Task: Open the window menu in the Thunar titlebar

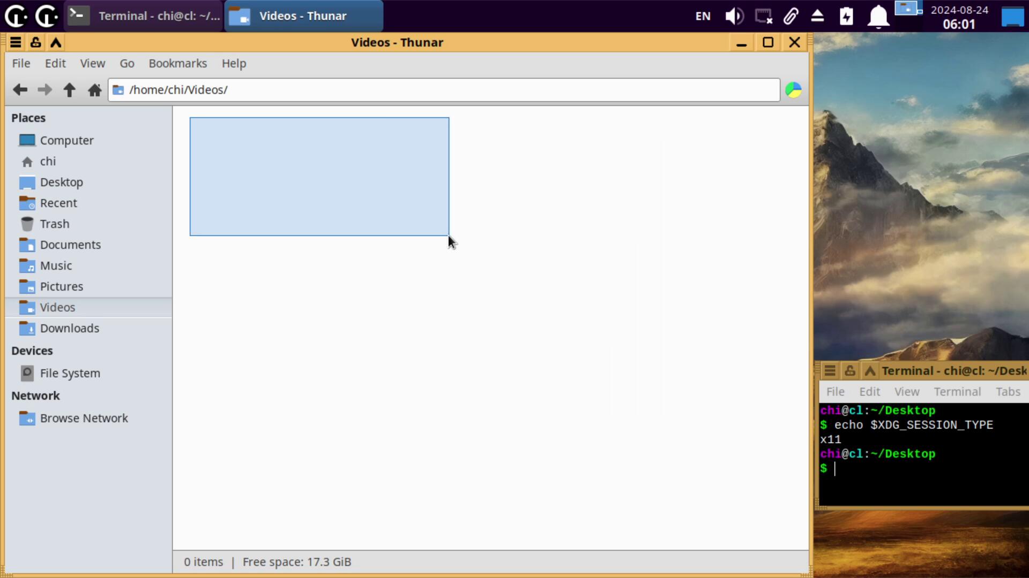Action: [x=16, y=42]
